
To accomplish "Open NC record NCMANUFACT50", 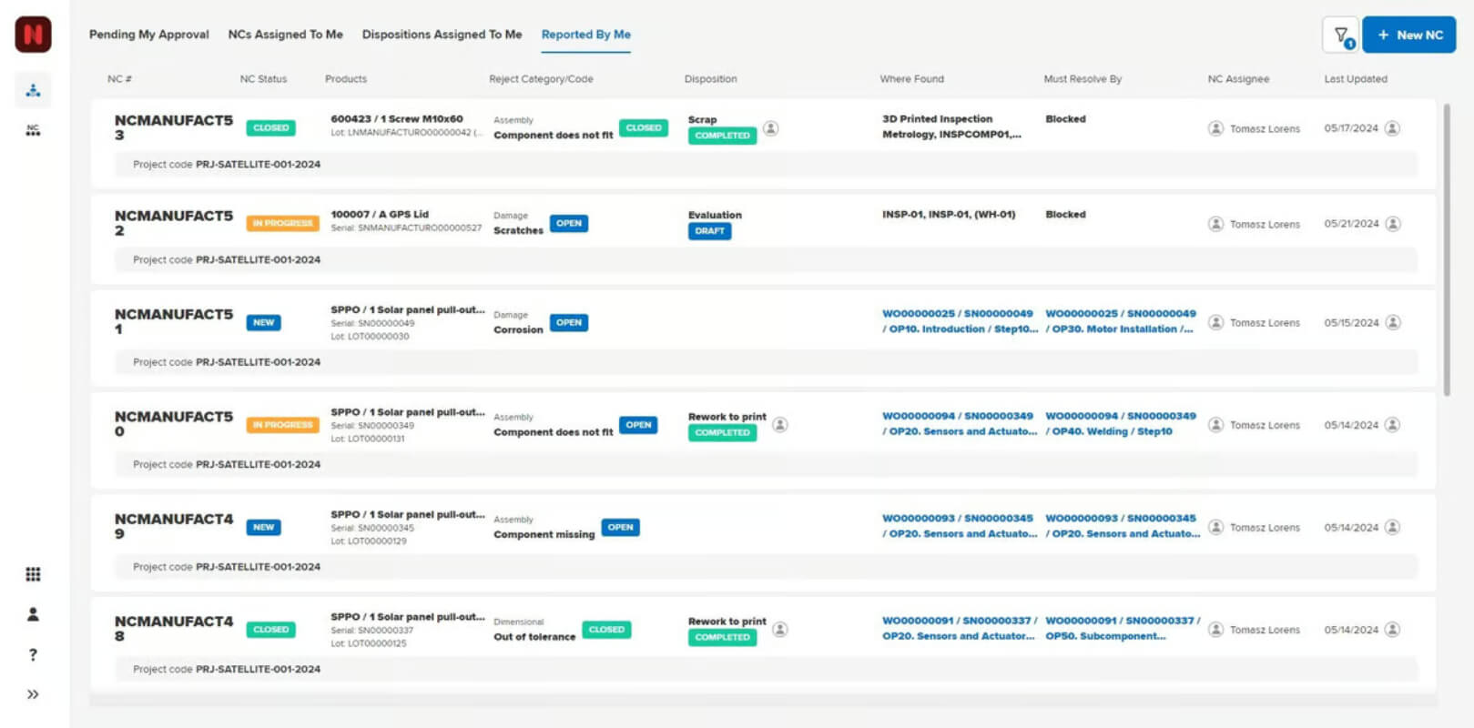I will pyautogui.click(x=173, y=424).
